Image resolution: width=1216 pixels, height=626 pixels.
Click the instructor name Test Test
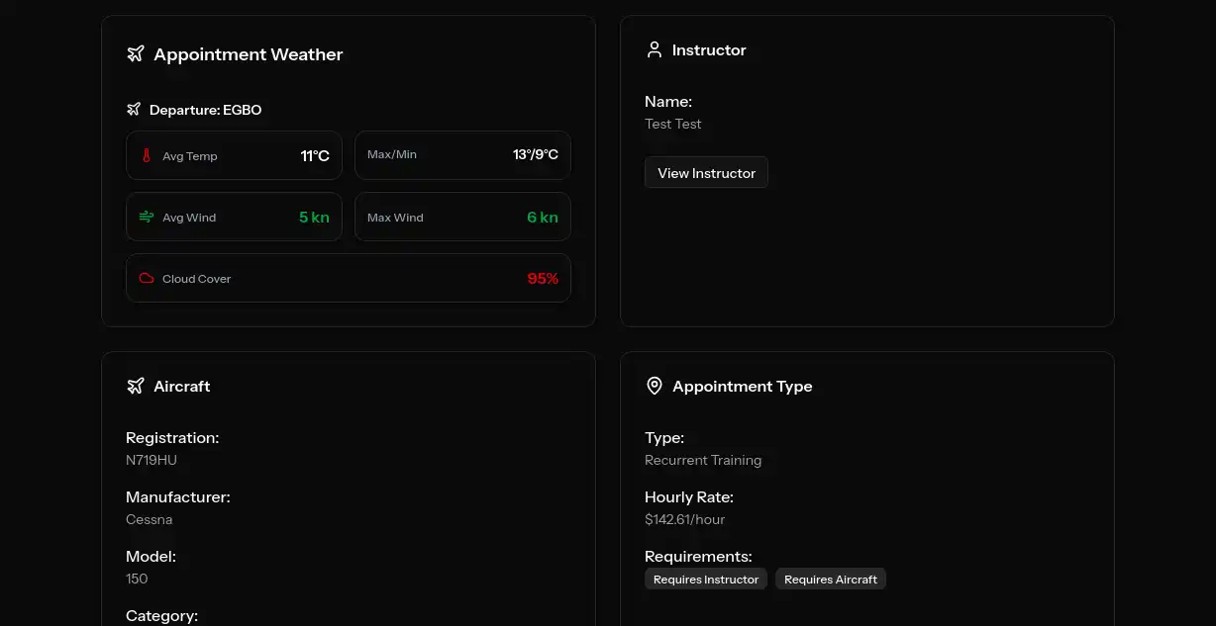pos(673,124)
